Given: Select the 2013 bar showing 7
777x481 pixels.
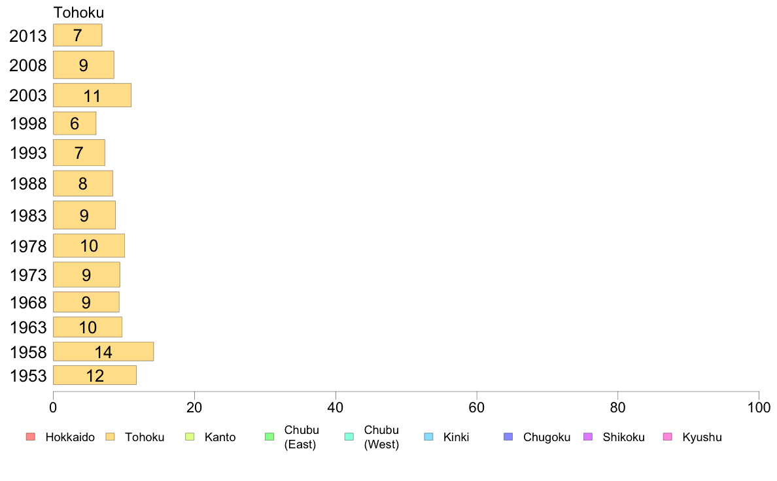Looking at the screenshot, I should (x=78, y=35).
